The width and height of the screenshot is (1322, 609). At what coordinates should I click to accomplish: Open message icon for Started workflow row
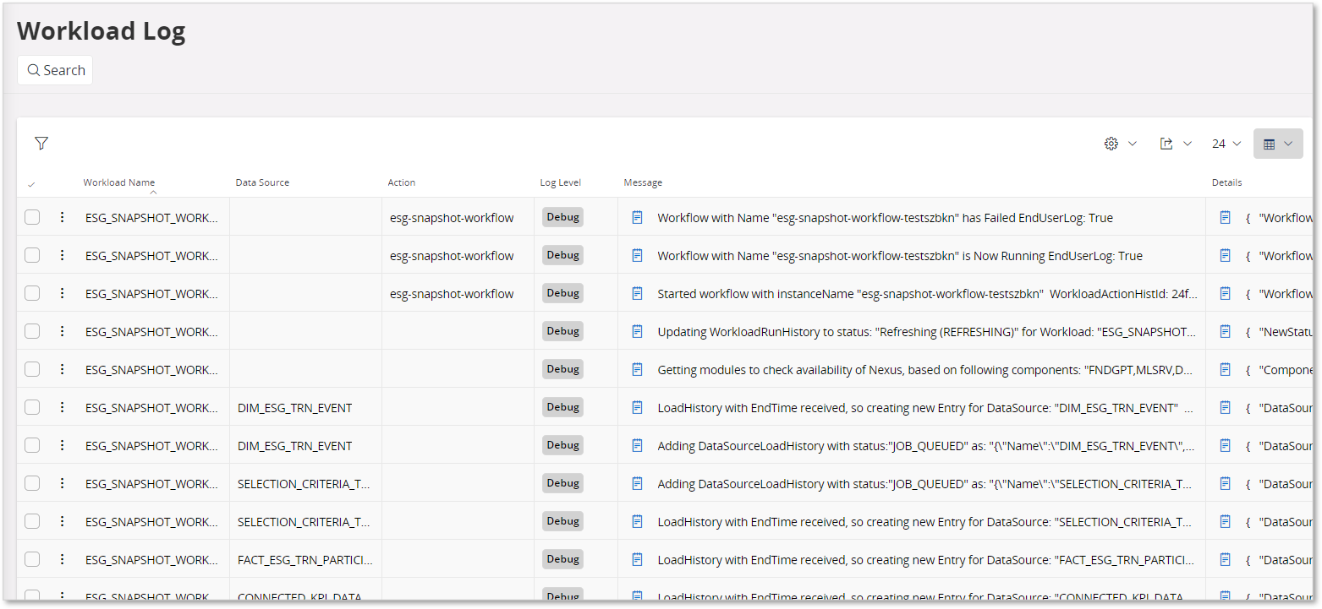[638, 294]
